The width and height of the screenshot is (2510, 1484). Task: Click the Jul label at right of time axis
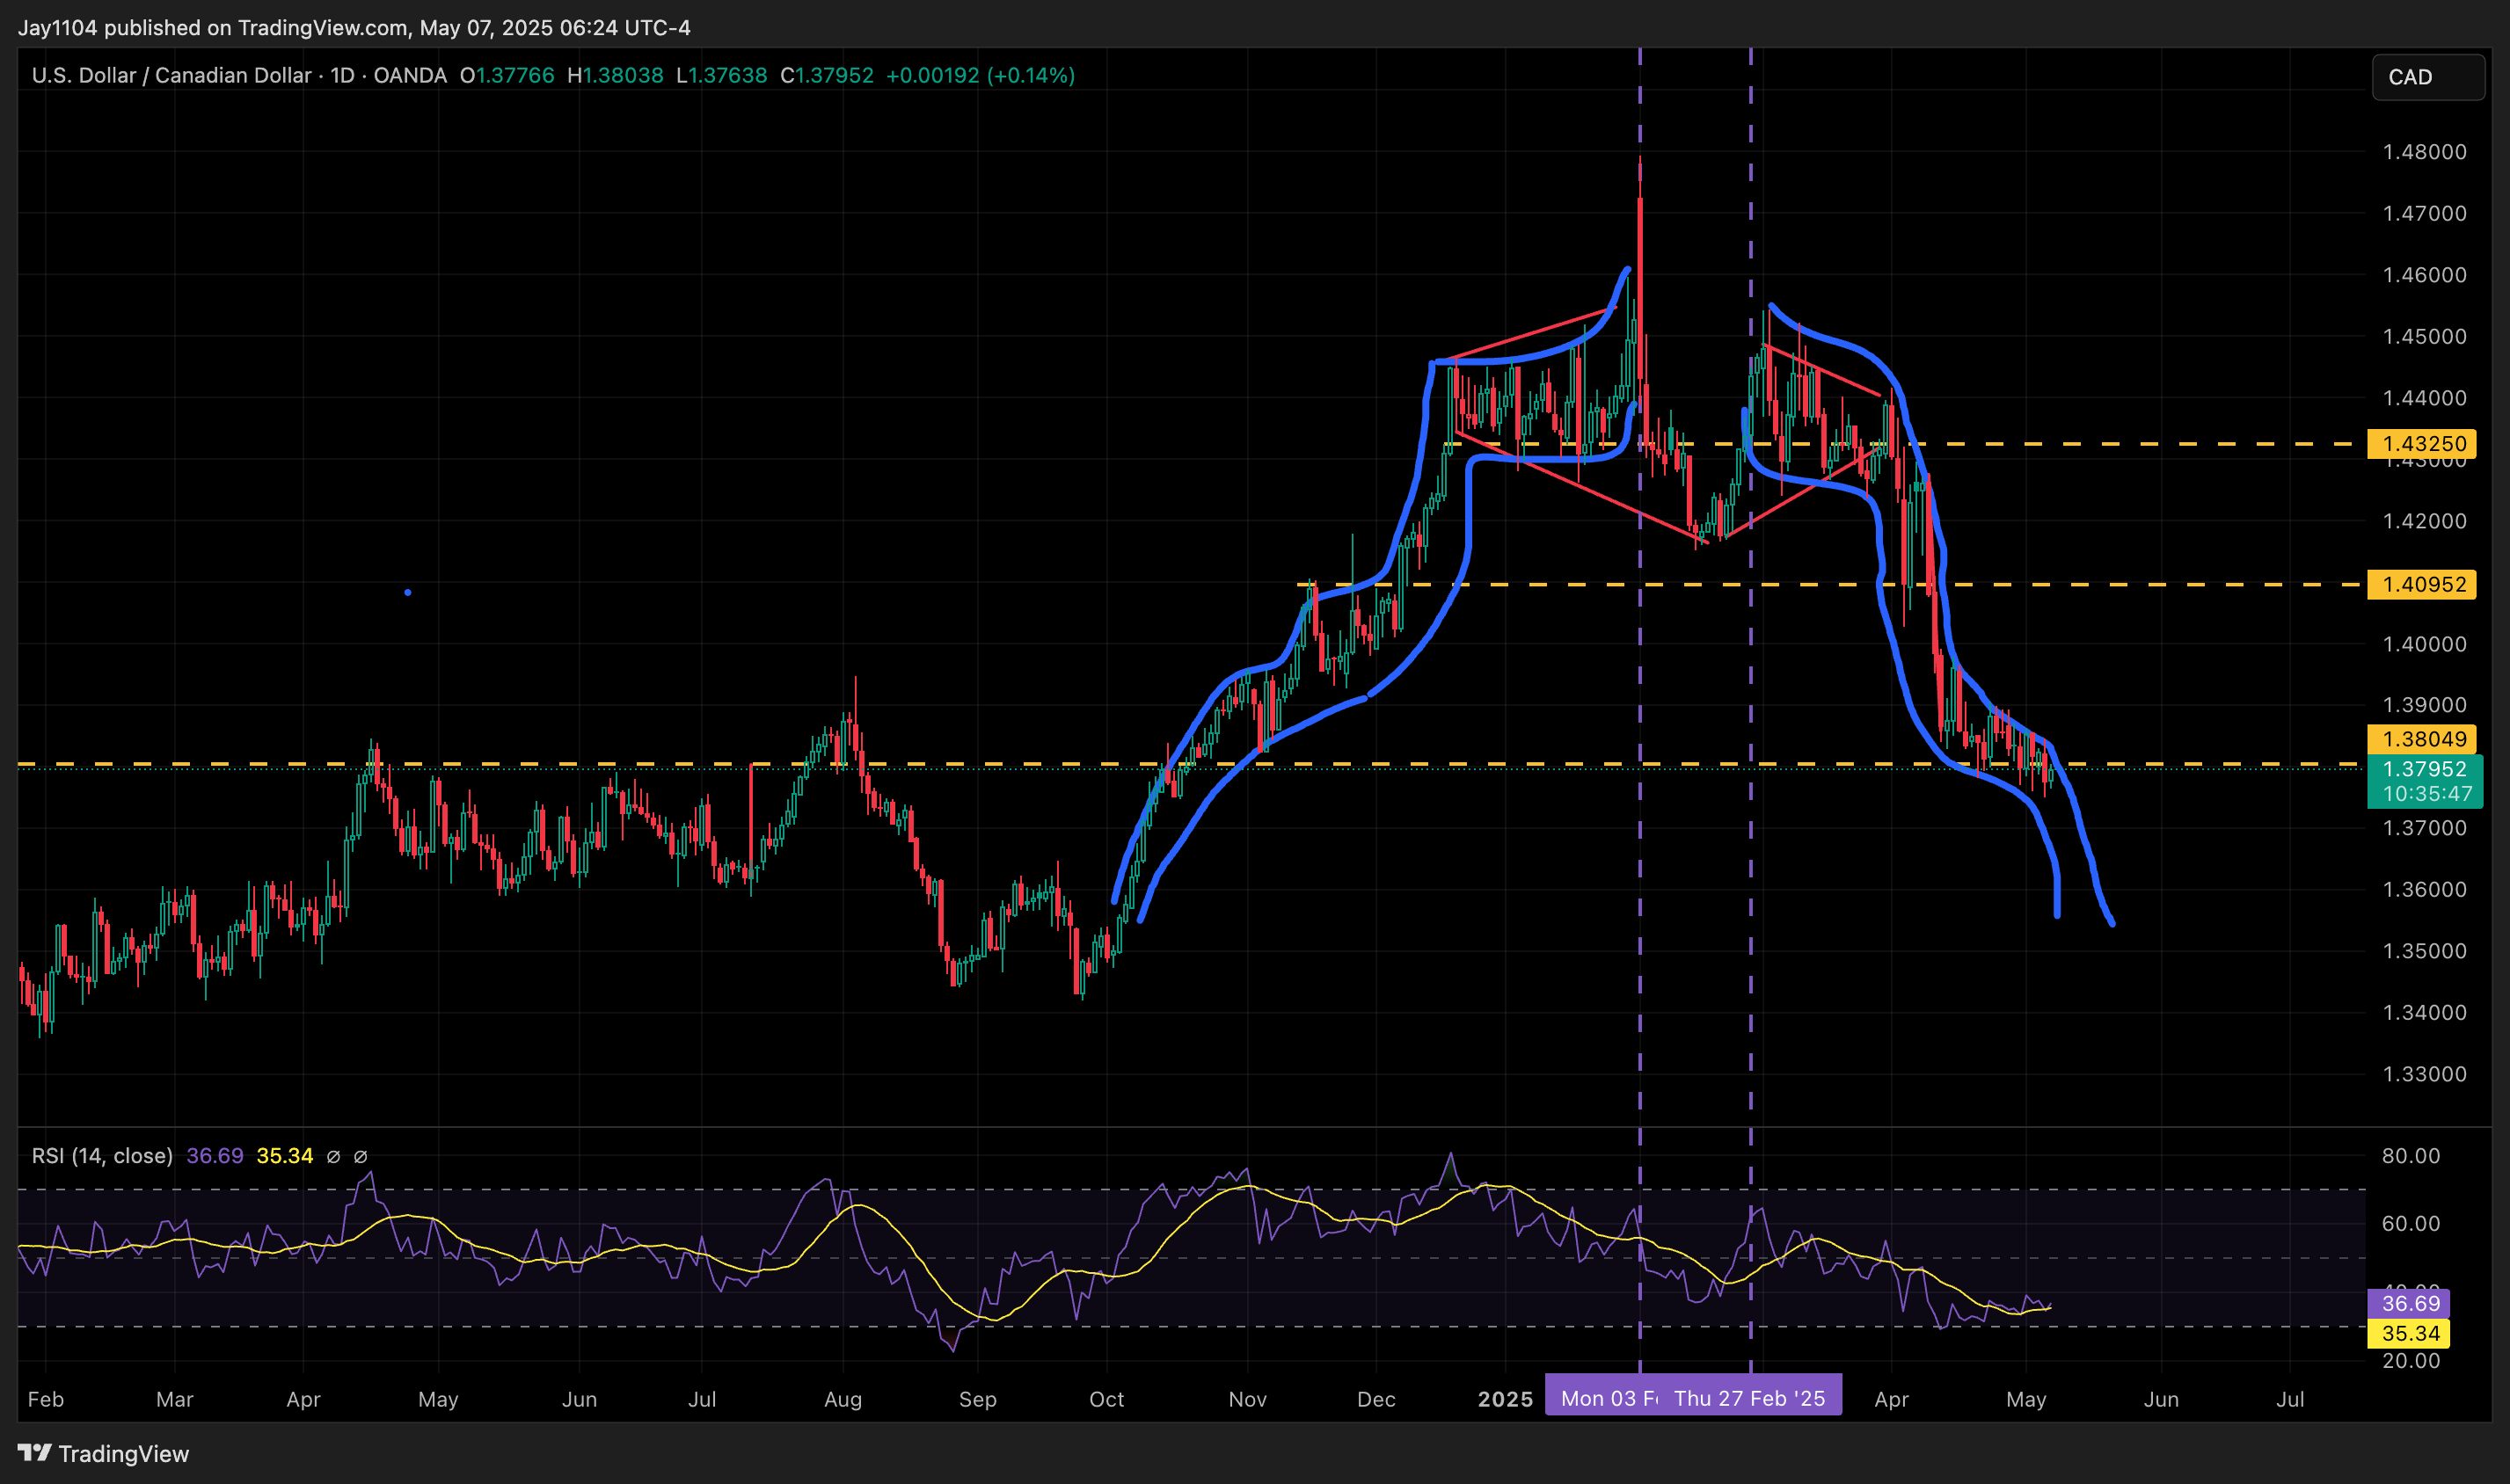2289,1399
